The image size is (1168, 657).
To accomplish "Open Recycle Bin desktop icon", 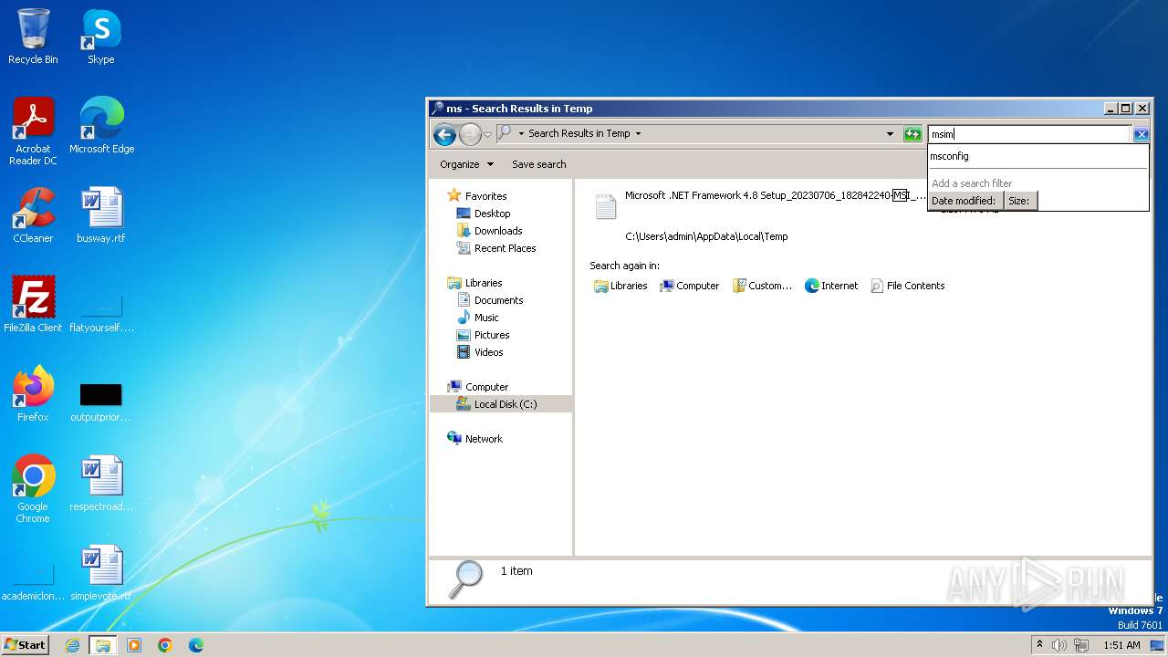I will (33, 36).
